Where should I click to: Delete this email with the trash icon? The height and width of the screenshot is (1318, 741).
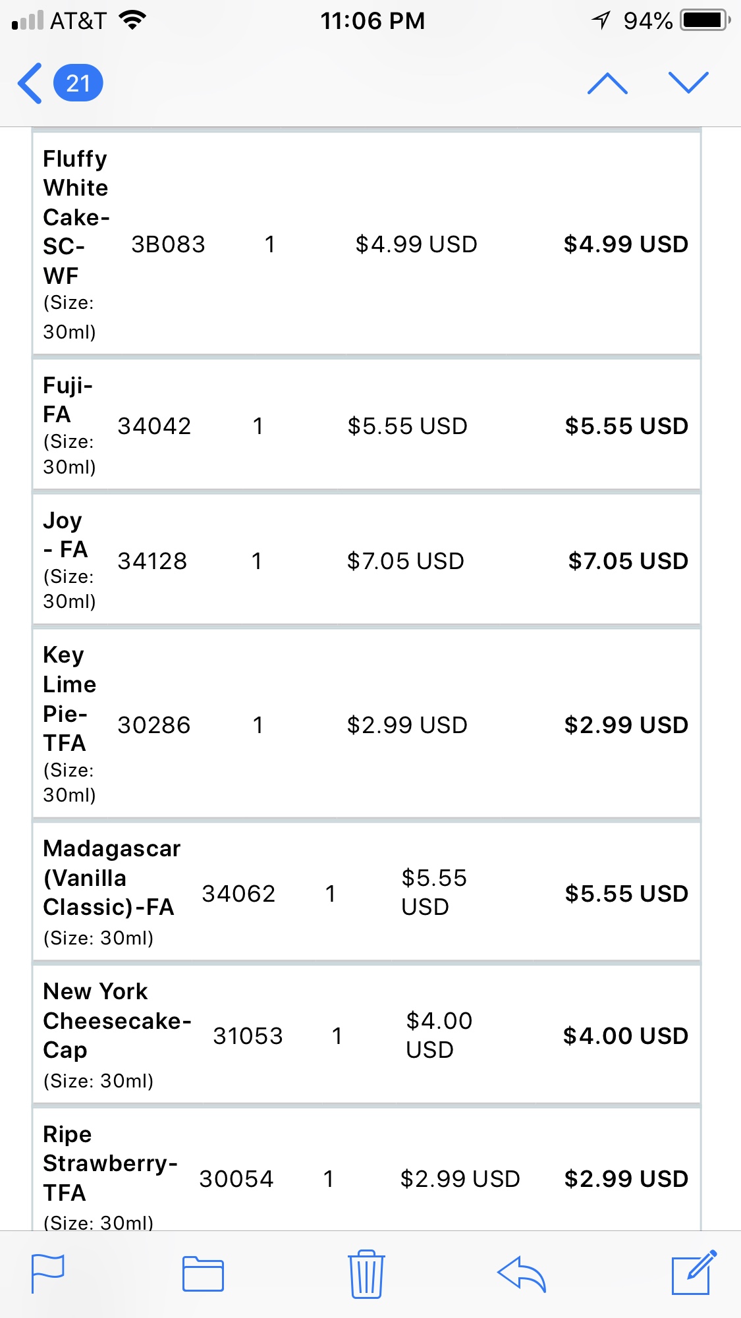(x=366, y=1274)
